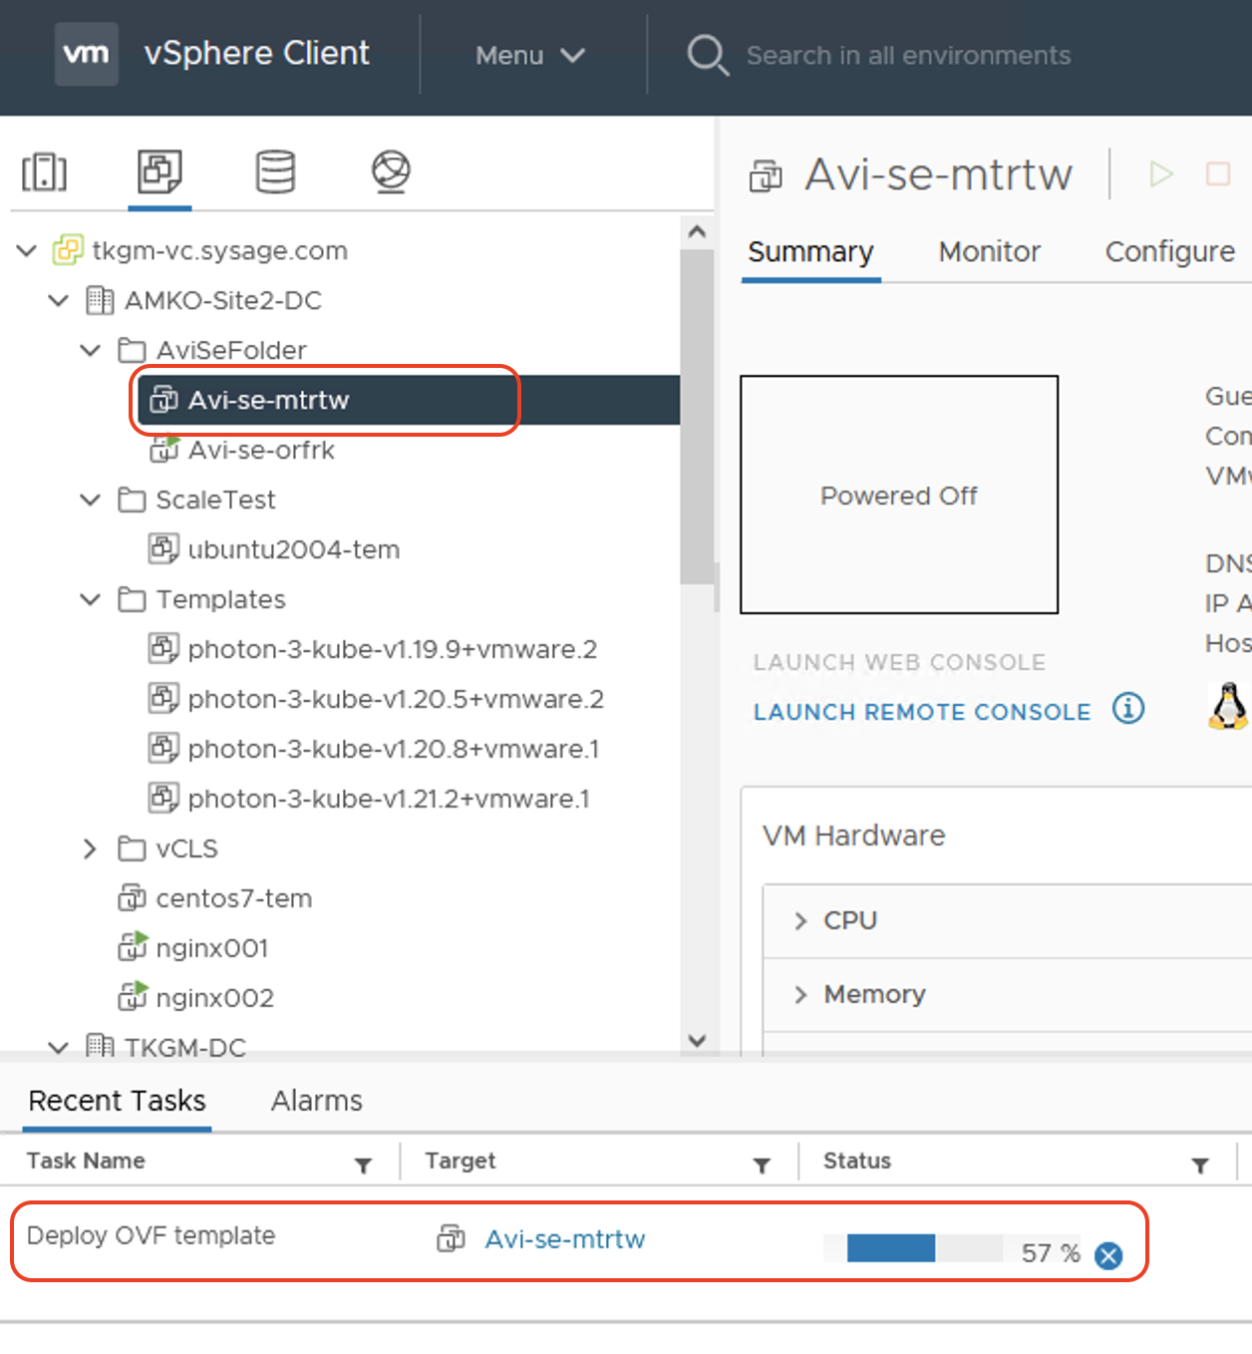This screenshot has width=1252, height=1354.
Task: Select the Recent Tasks tab
Action: [117, 1101]
